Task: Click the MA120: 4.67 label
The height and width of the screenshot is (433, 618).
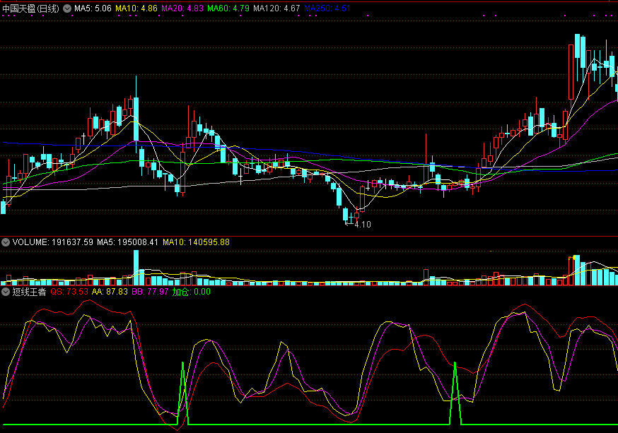Action: tap(276, 8)
